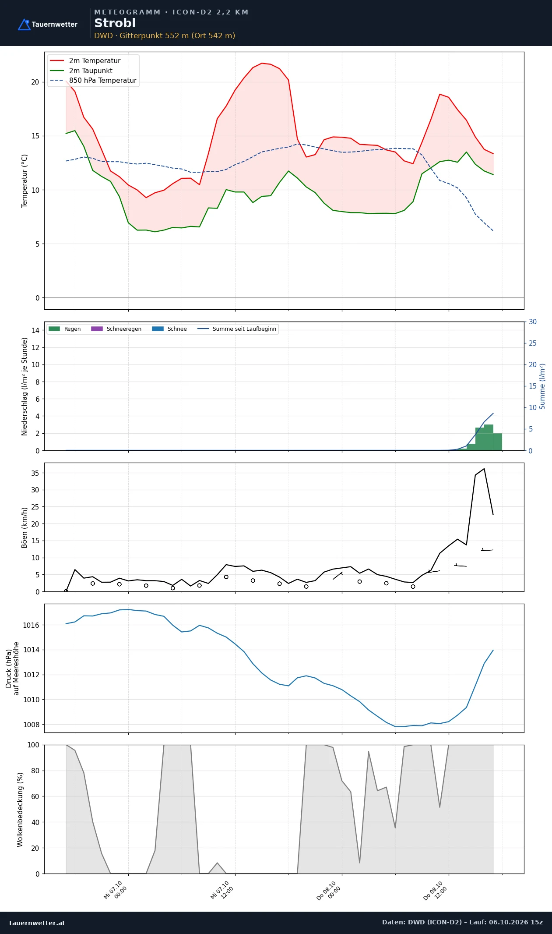Click the Mi 07.10 12:00 time label

point(222,890)
